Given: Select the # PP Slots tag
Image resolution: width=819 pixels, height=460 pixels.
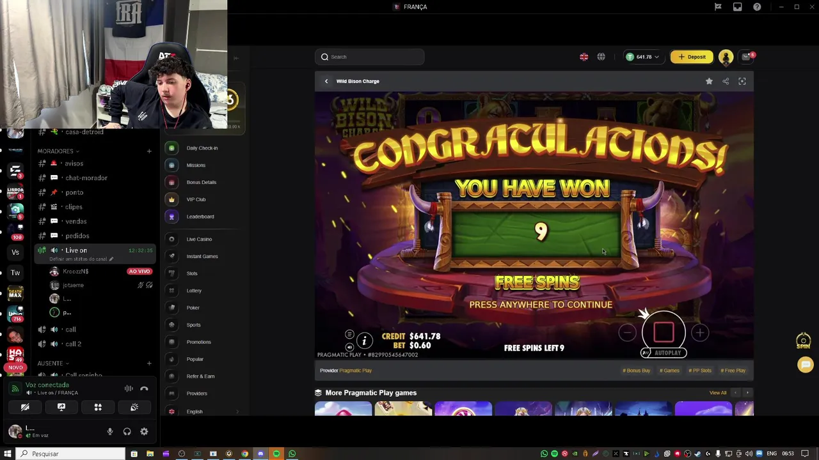Looking at the screenshot, I should [x=700, y=371].
